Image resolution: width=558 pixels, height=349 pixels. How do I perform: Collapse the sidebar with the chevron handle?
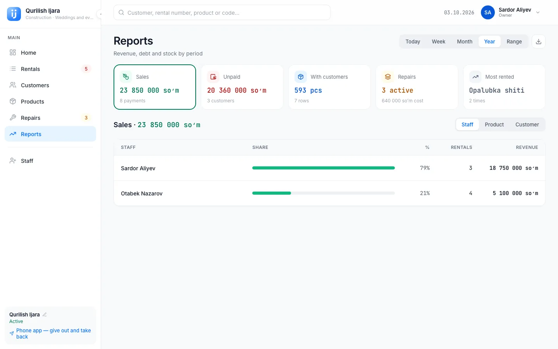(100, 14)
